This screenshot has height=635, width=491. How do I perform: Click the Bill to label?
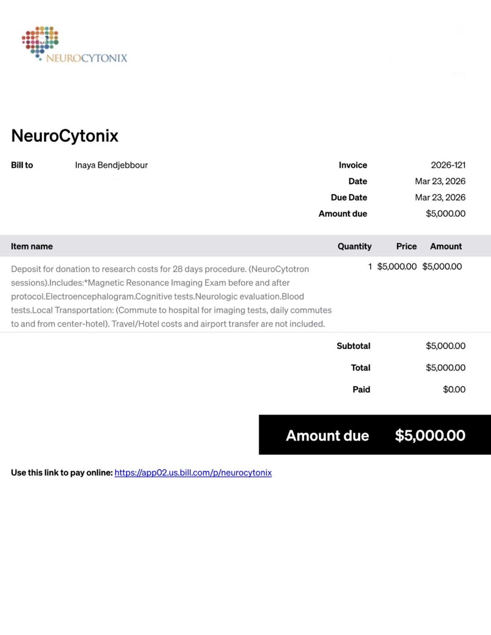tap(22, 165)
